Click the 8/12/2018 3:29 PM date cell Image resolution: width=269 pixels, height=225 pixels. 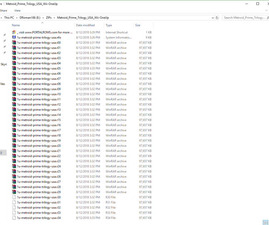[88, 32]
